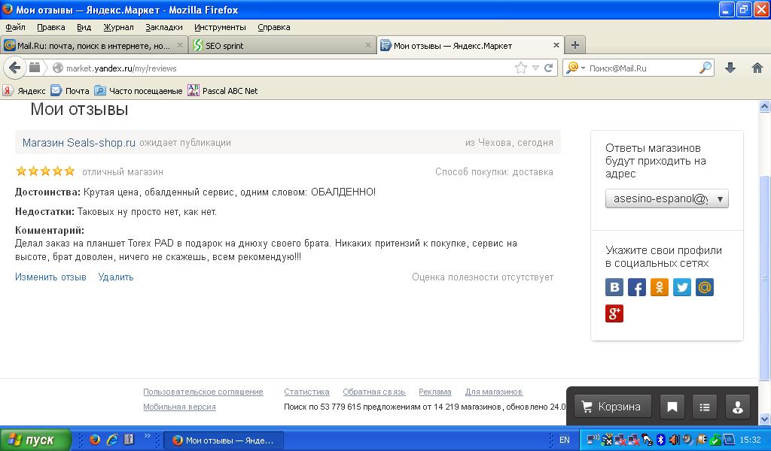Close the Мои отзывы tab

[x=556, y=45]
